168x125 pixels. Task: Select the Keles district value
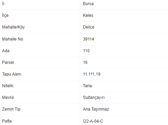88,15
